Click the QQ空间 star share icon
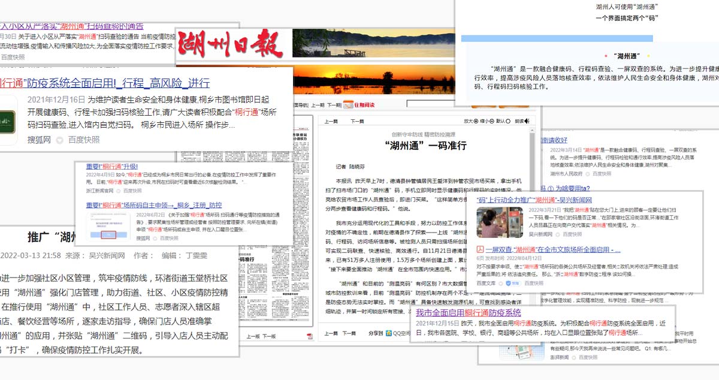The image size is (719, 380). (388, 333)
